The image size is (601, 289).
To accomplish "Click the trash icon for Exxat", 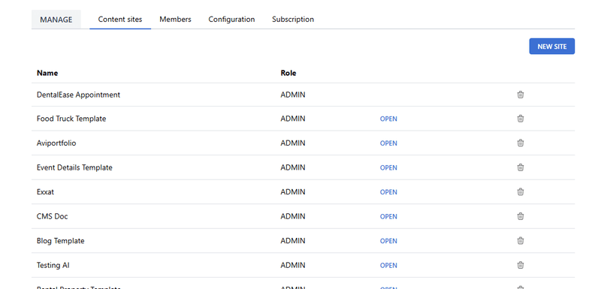I will click(x=520, y=191).
